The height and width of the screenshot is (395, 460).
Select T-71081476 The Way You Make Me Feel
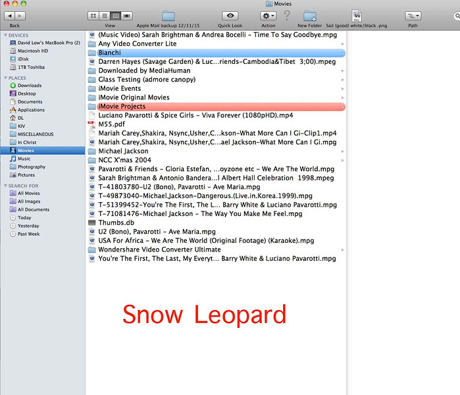click(217, 214)
